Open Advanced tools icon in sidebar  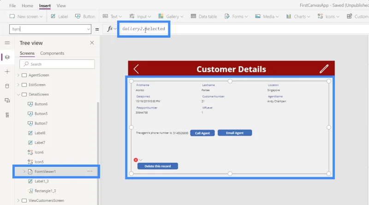click(x=7, y=115)
